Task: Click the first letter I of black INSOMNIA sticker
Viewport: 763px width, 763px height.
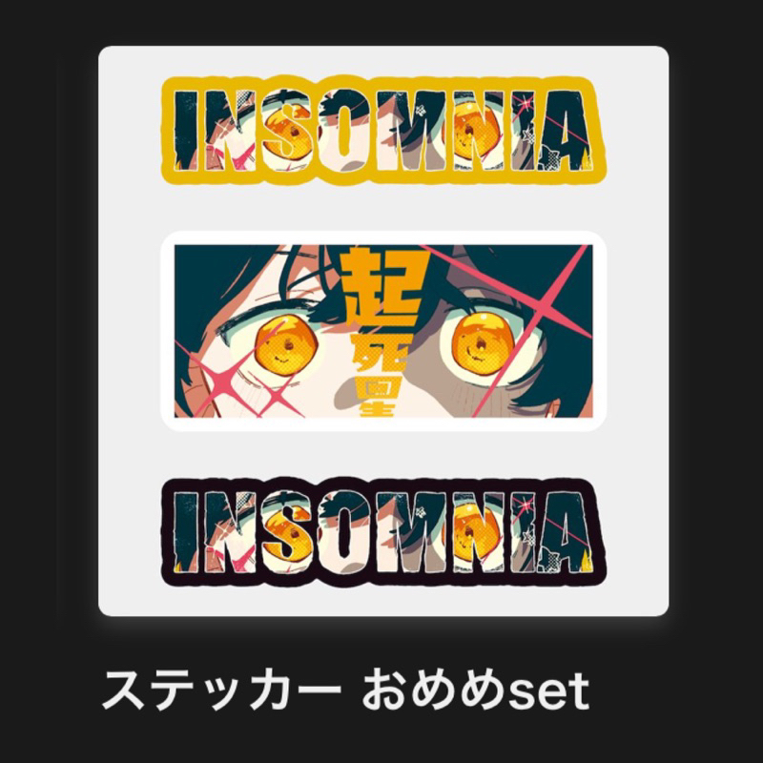Action: 186,531
